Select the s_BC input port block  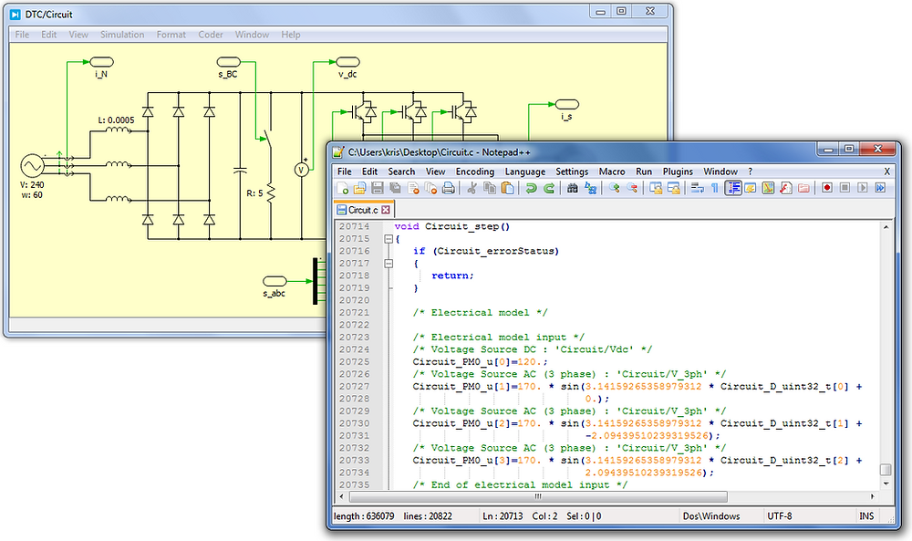(x=228, y=62)
